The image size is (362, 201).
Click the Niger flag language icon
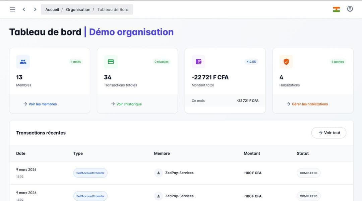tap(336, 9)
